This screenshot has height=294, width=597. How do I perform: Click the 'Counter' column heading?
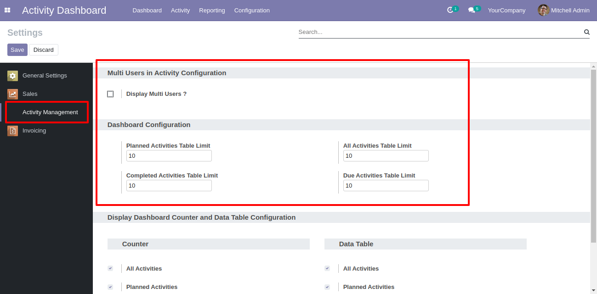tap(135, 244)
